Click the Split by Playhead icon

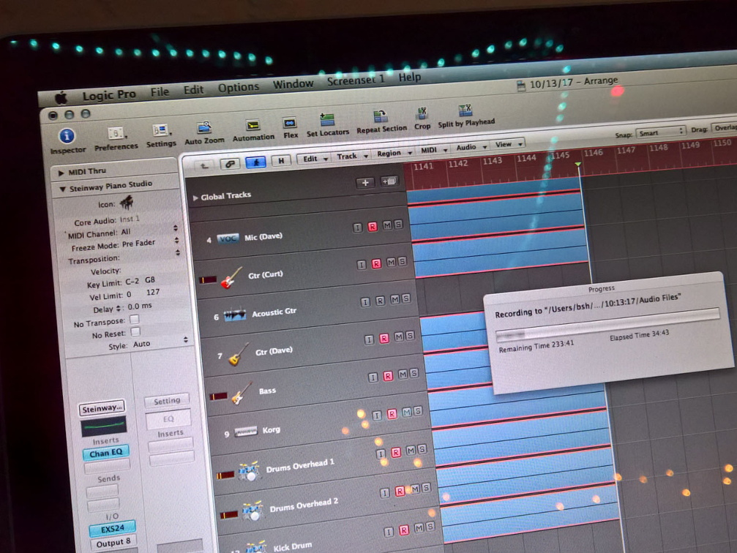(465, 111)
